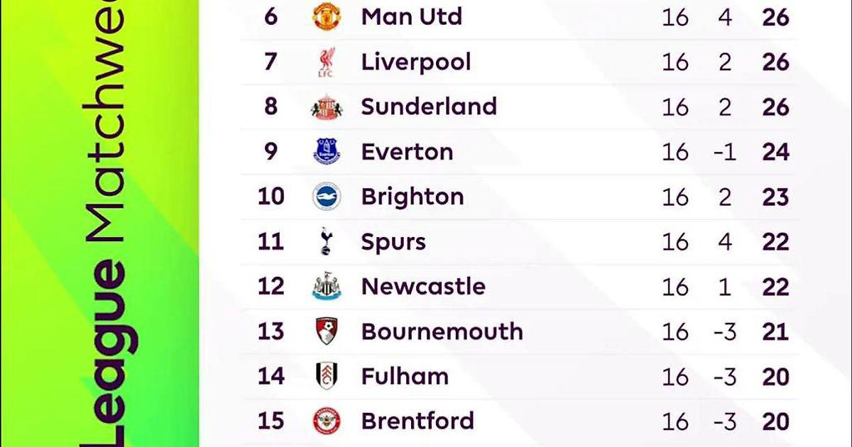
Task: Select the Fulham club crest
Action: click(327, 376)
